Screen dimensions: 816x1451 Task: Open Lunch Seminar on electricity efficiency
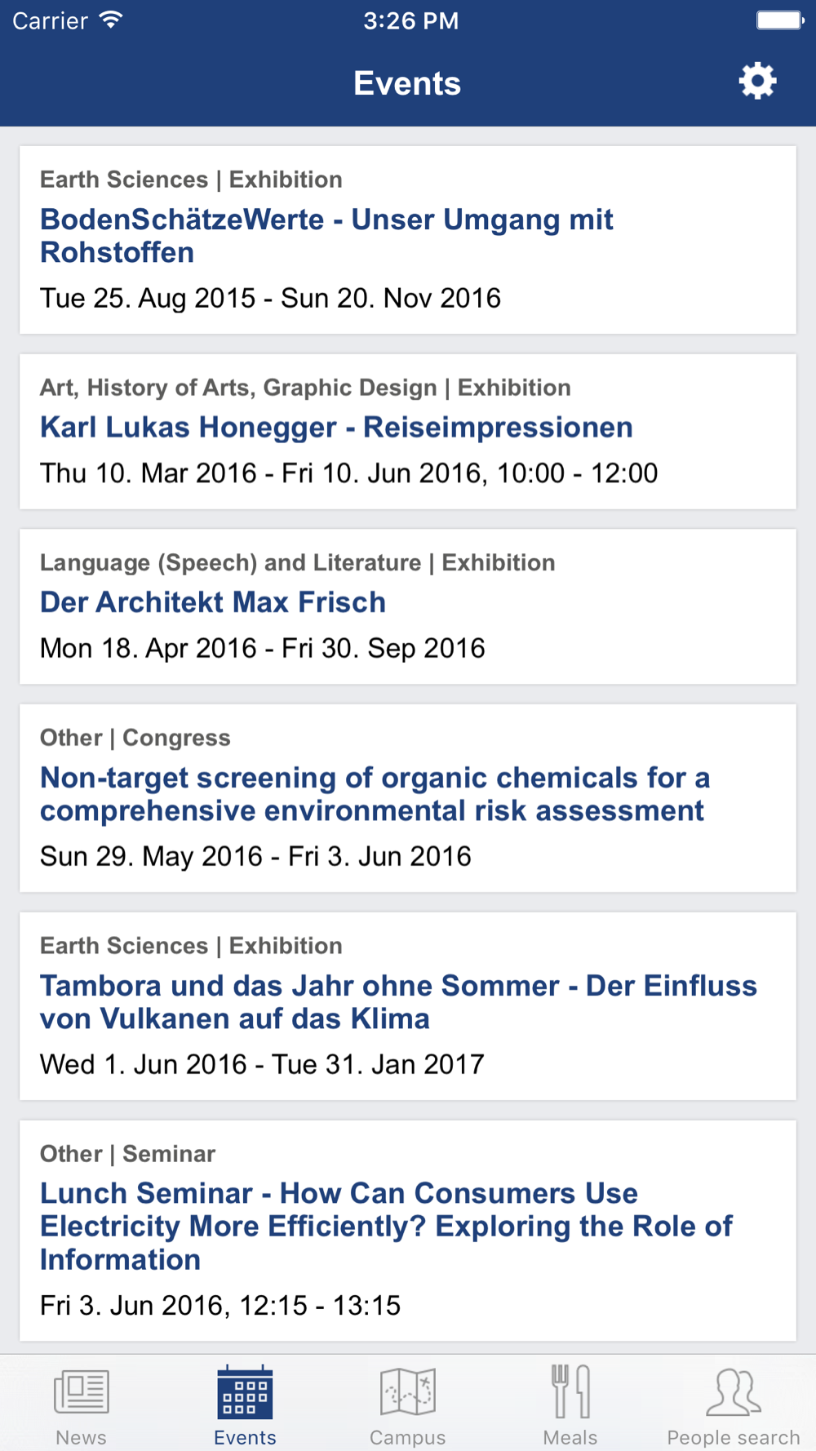tap(408, 1231)
